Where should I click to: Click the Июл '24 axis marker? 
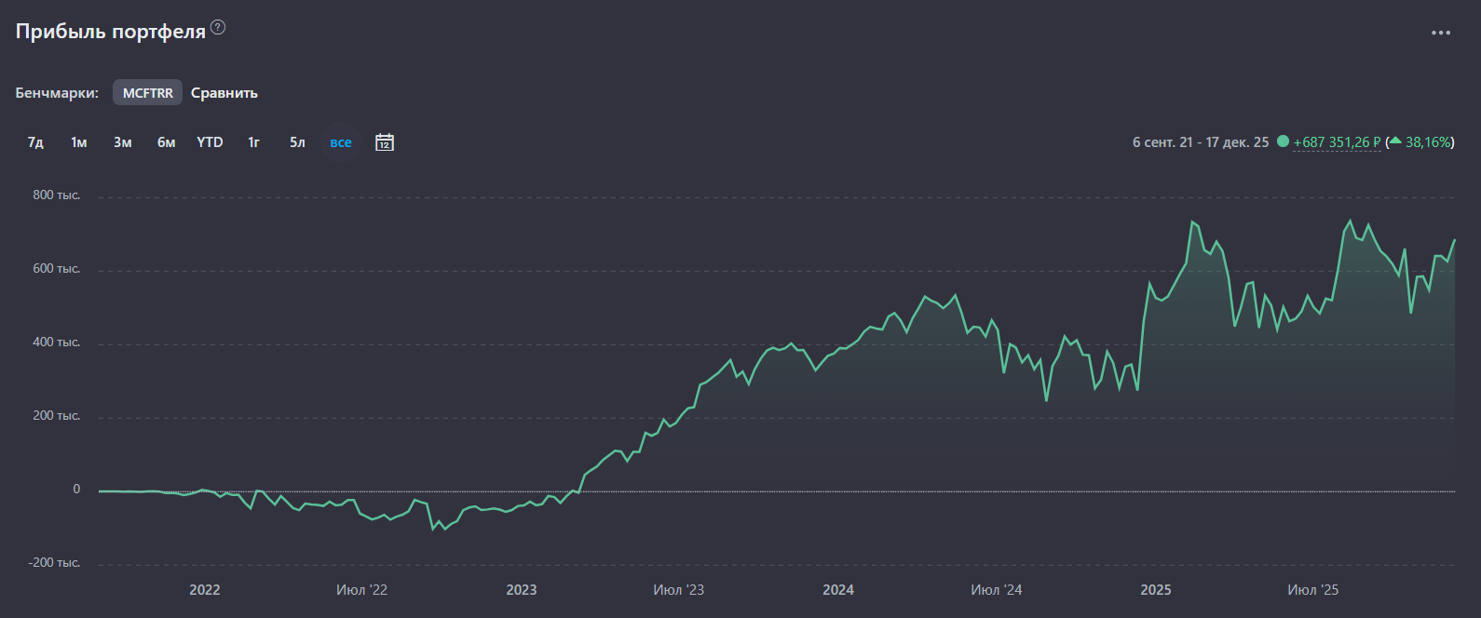click(996, 590)
